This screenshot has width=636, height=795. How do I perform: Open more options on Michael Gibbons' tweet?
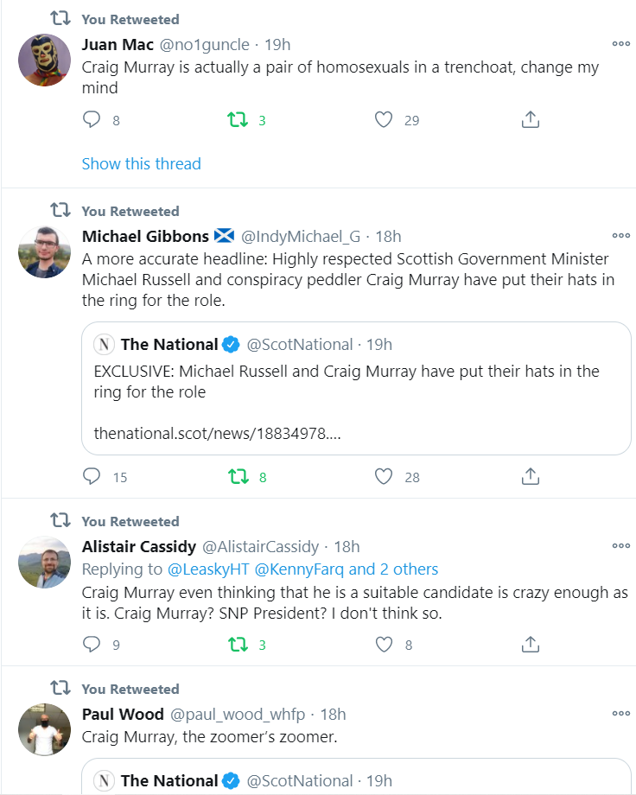click(x=620, y=235)
